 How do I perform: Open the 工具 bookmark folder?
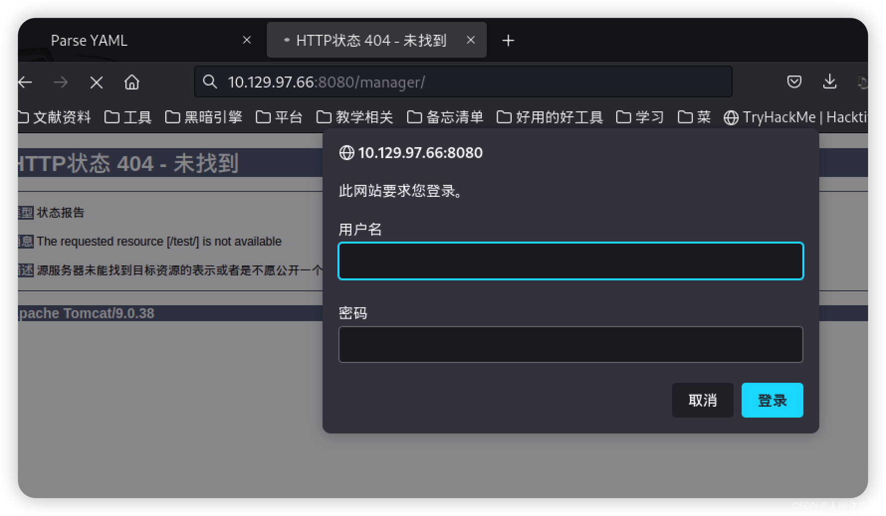click(x=128, y=117)
